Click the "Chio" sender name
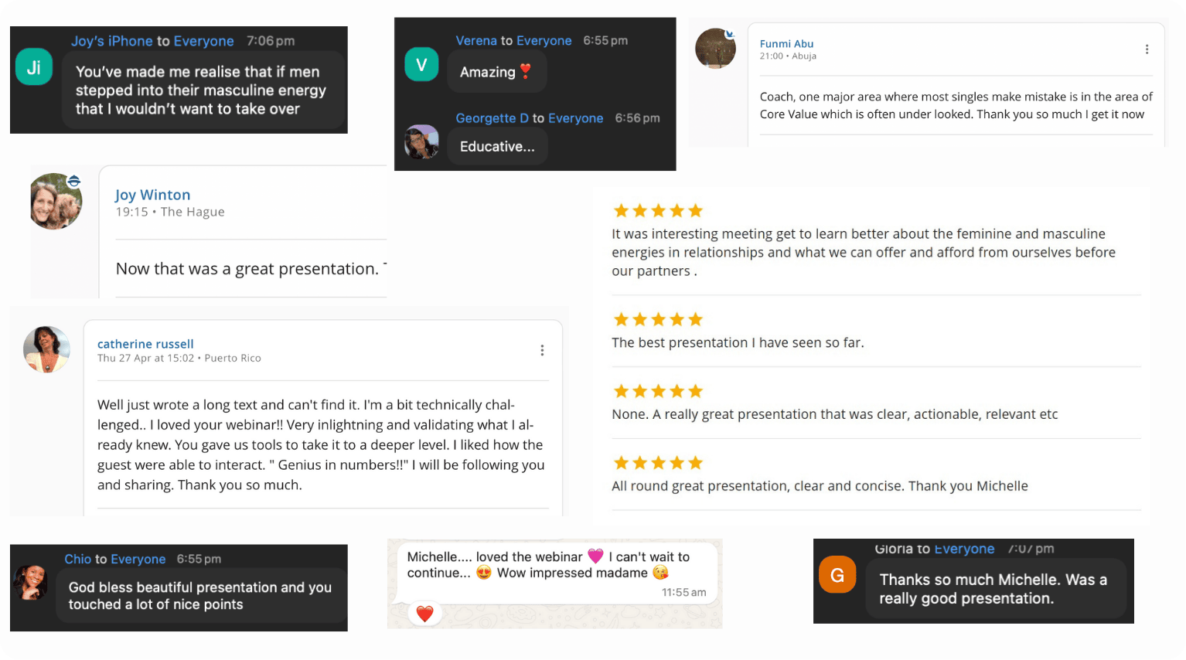The height and width of the screenshot is (660, 1186). pos(77,559)
